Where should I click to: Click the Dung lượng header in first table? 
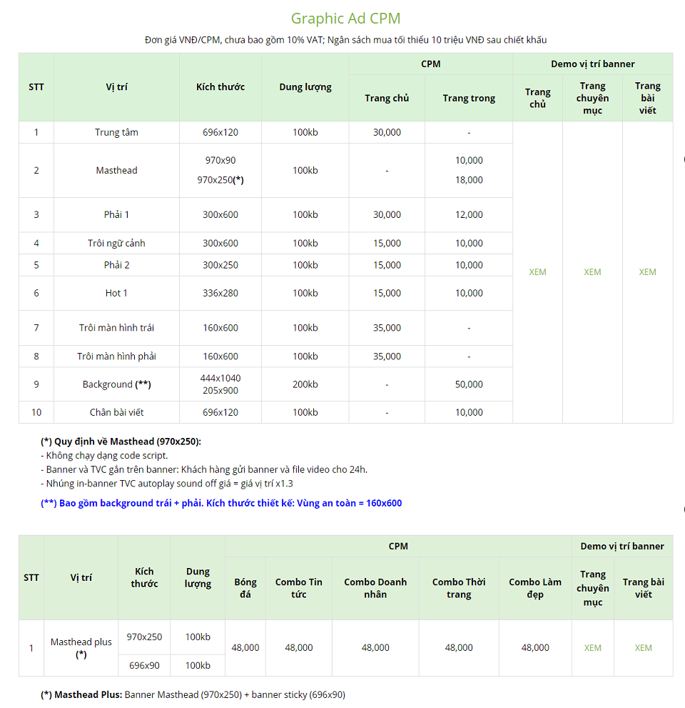click(x=305, y=87)
